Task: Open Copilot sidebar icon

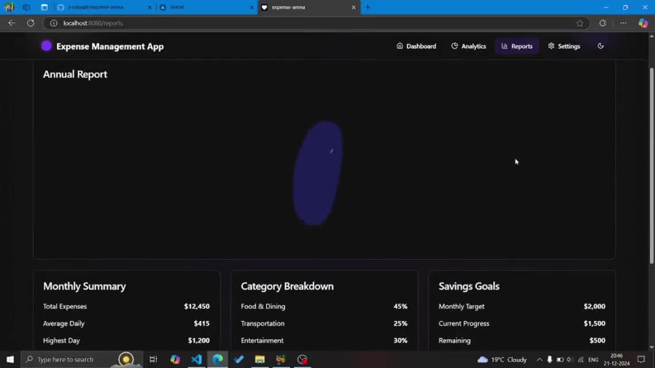Action: [643, 23]
